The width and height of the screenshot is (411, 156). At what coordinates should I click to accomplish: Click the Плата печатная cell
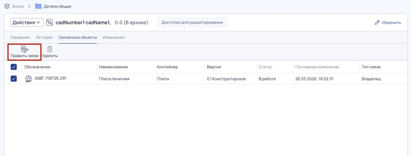click(x=114, y=79)
